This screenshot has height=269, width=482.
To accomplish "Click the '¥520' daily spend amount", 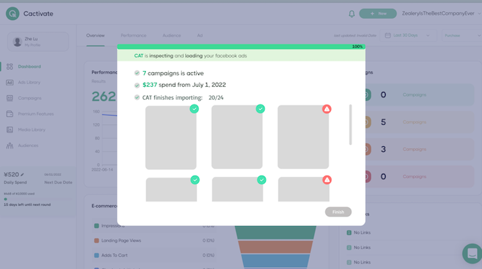I will (x=11, y=175).
